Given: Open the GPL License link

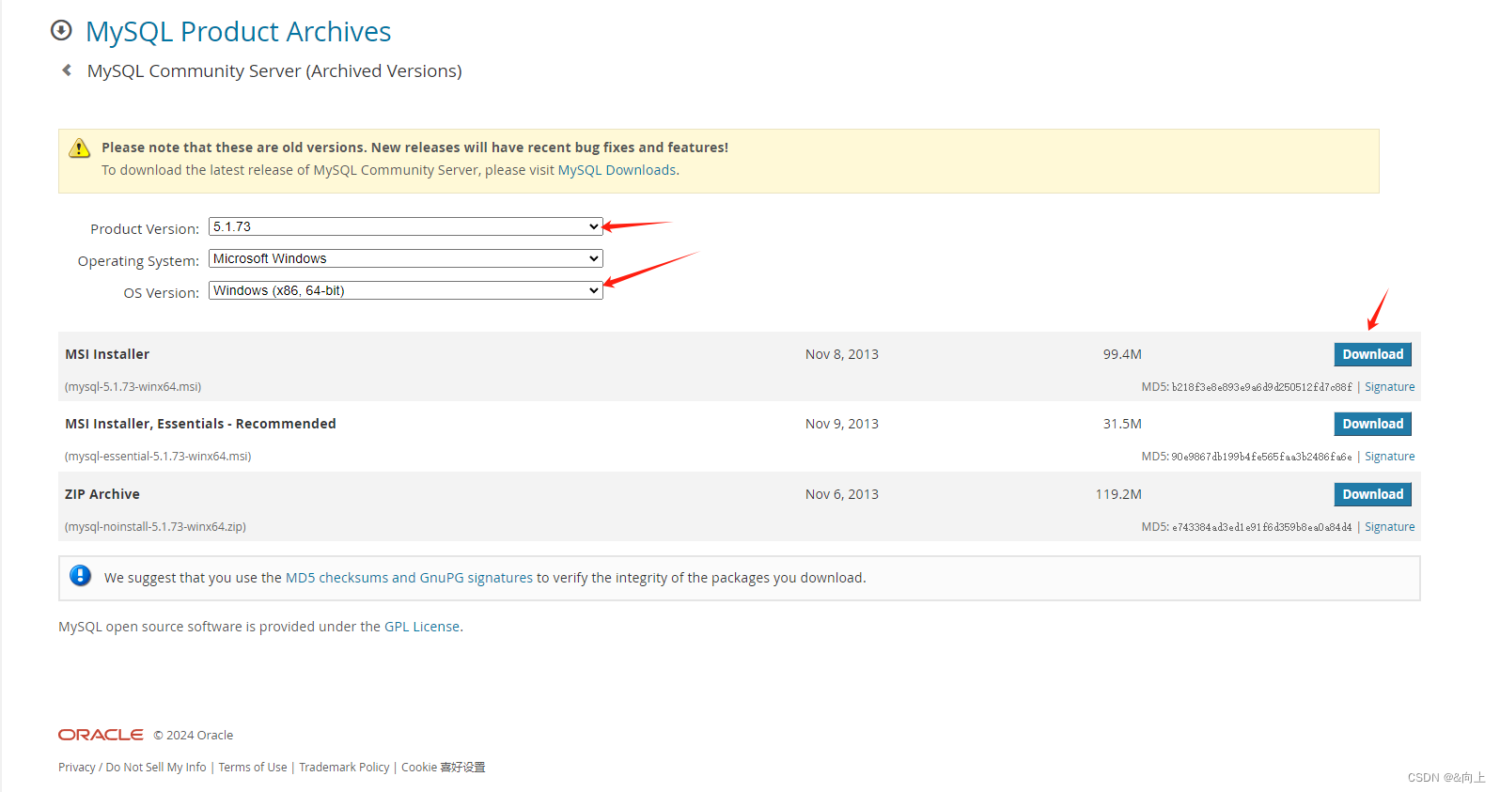Looking at the screenshot, I should click(422, 627).
